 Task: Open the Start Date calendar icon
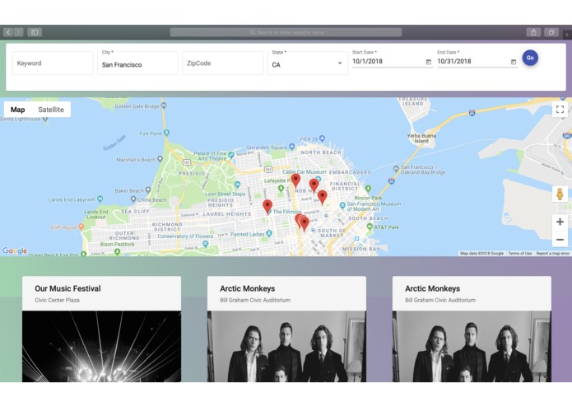(x=429, y=62)
